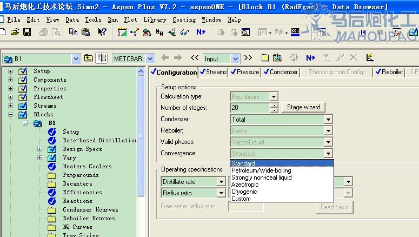Select Cryogenic convergence option

(x=282, y=192)
